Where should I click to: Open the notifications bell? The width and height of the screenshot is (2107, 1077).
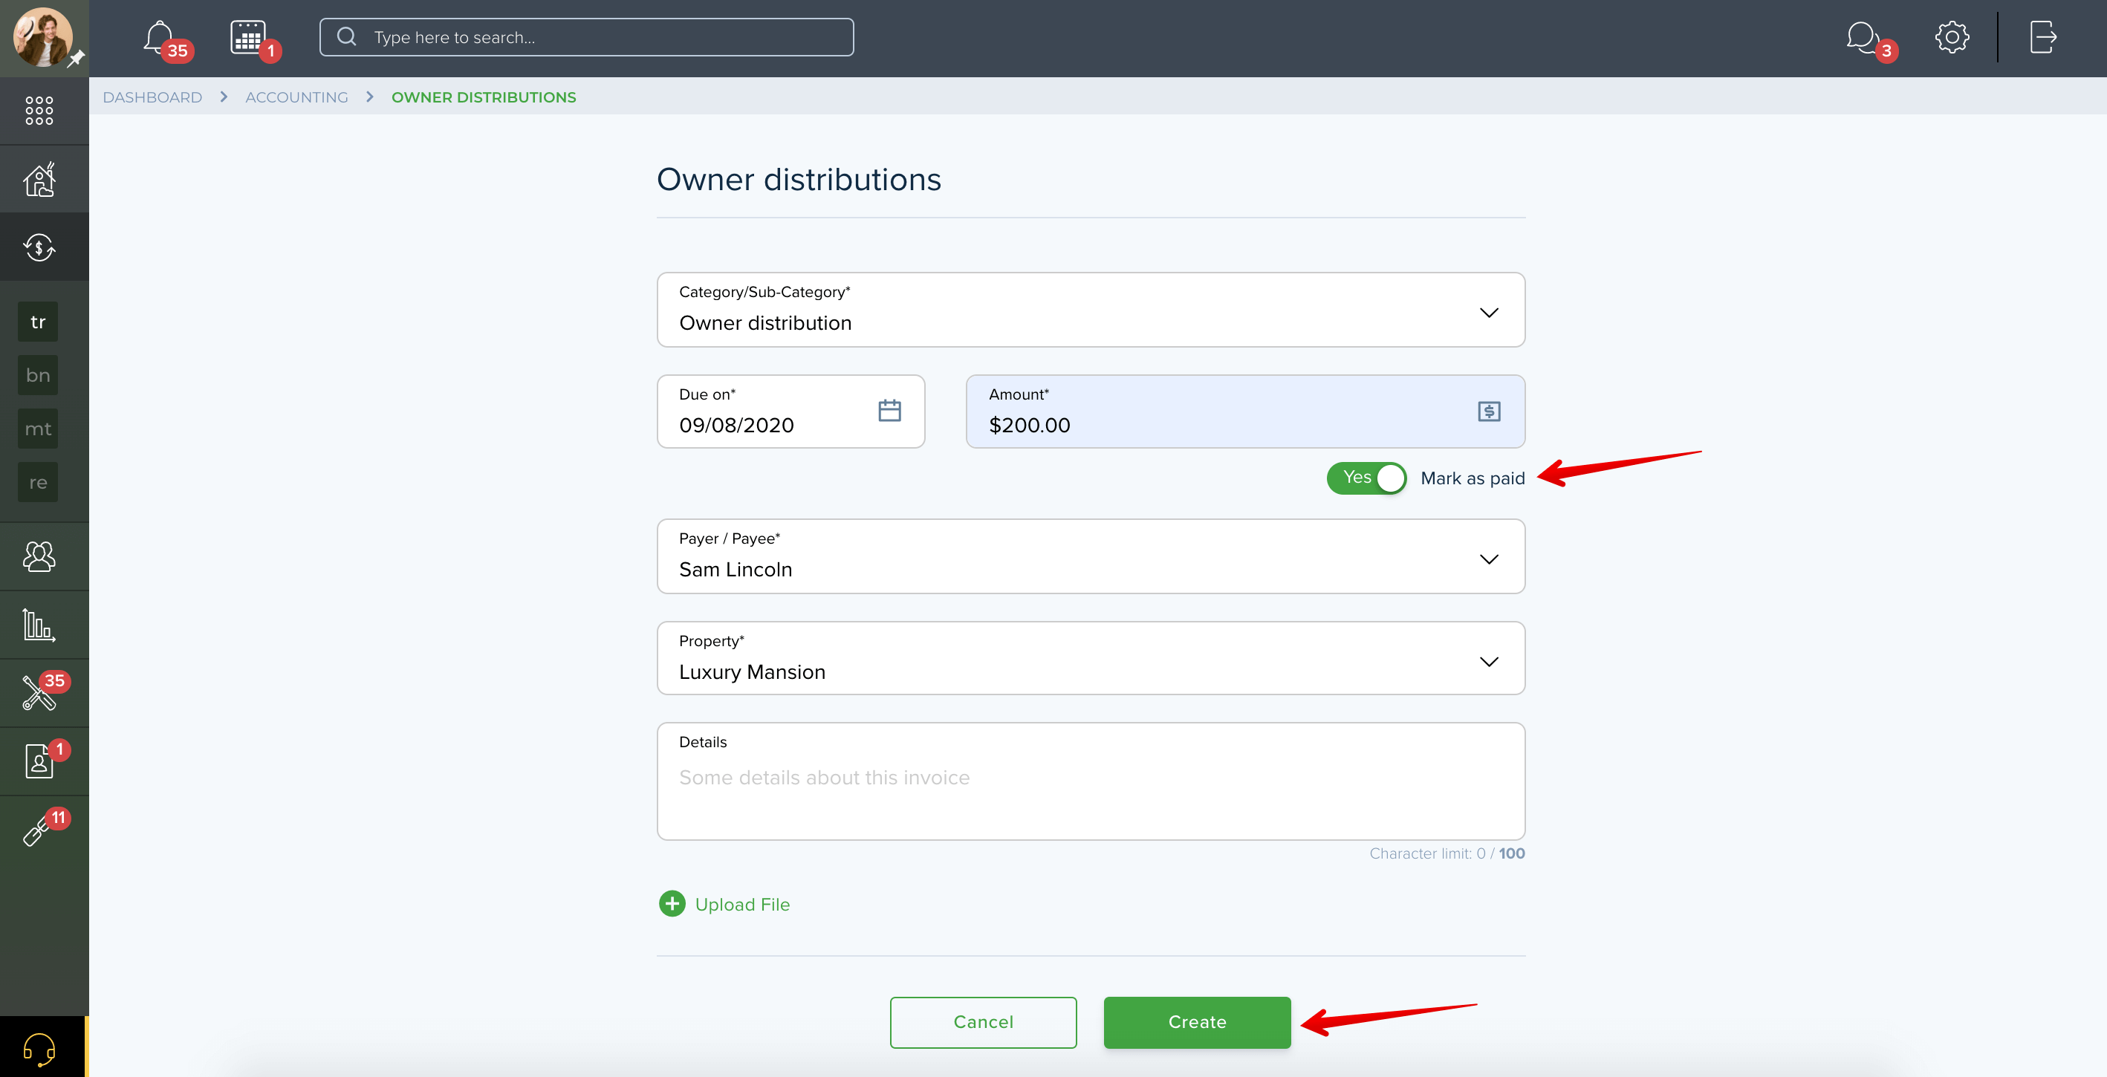160,38
